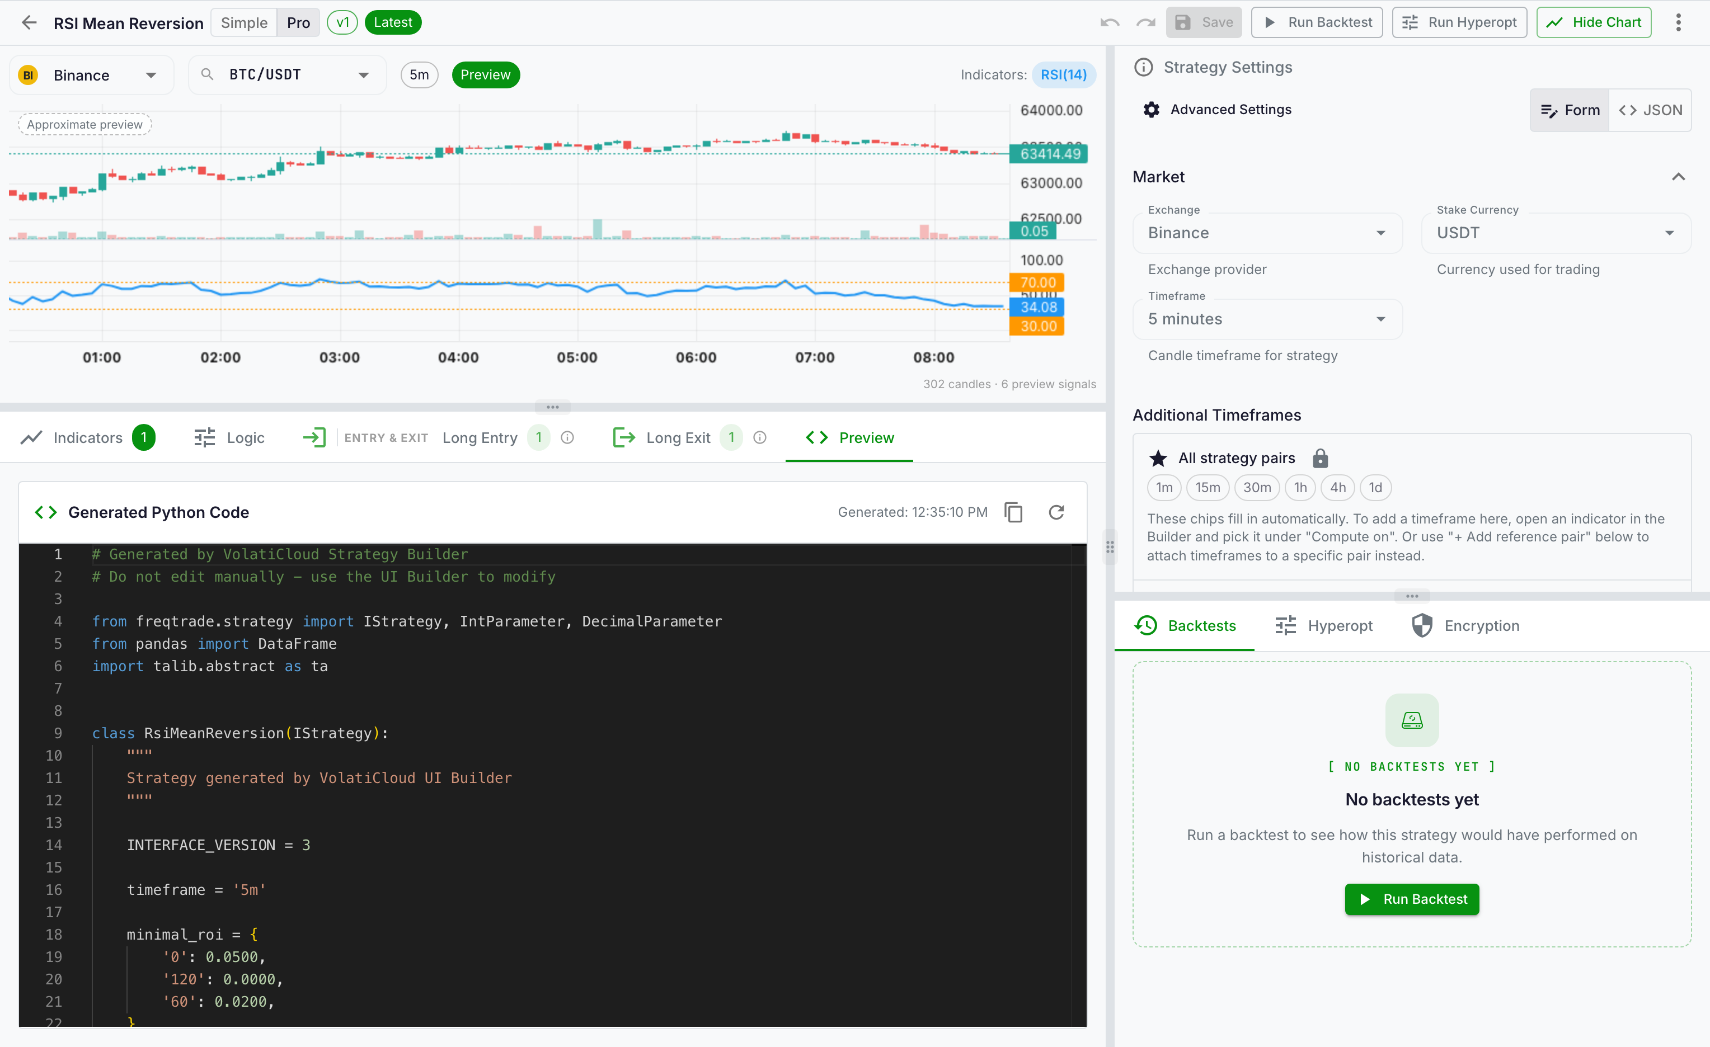The width and height of the screenshot is (1710, 1047).
Task: Click the Latest version badge
Action: click(x=393, y=22)
